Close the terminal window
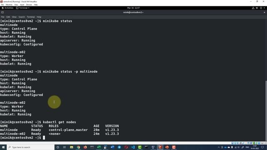The image size is (267, 150). [x=264, y=12]
